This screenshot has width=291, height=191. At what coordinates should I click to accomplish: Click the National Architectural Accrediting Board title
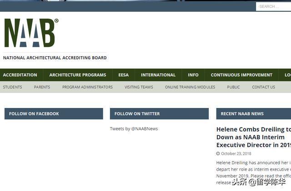click(x=55, y=58)
